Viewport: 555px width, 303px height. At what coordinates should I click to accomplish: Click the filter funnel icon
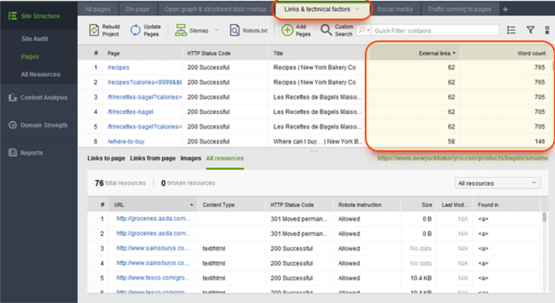530,31
